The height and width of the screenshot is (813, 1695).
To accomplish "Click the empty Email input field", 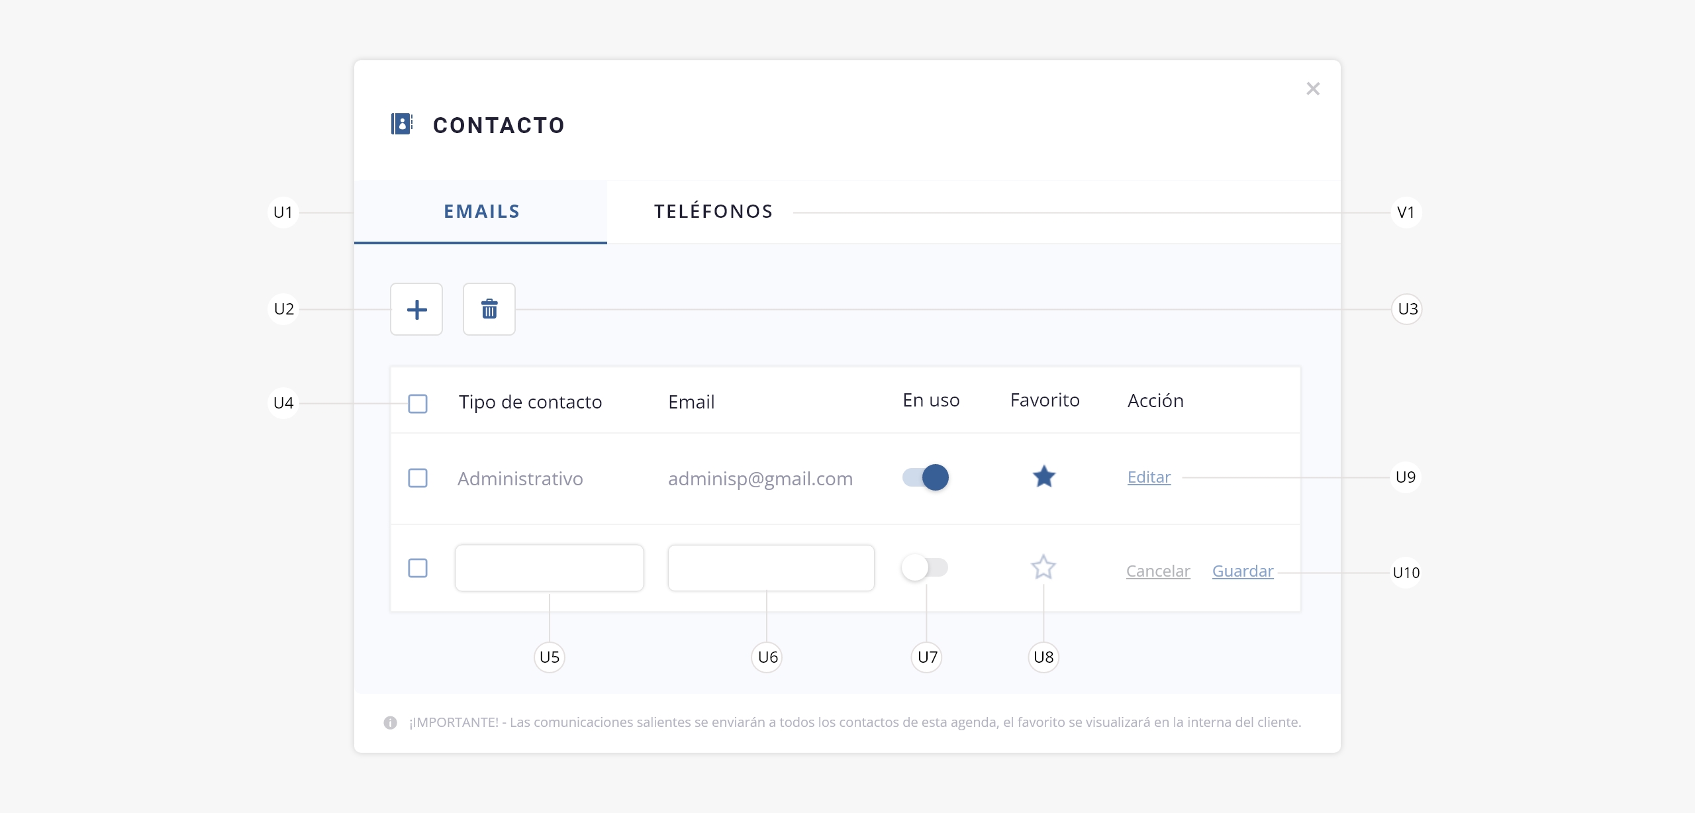I will (x=771, y=568).
